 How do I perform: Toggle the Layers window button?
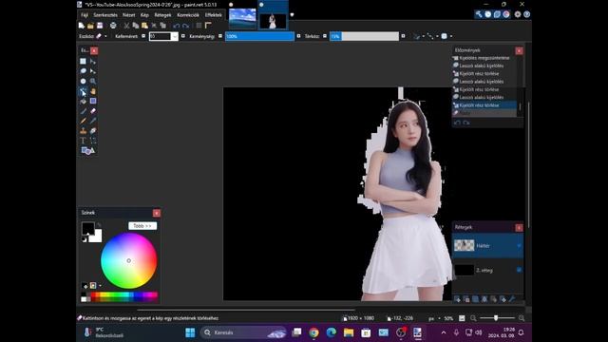[x=497, y=14]
